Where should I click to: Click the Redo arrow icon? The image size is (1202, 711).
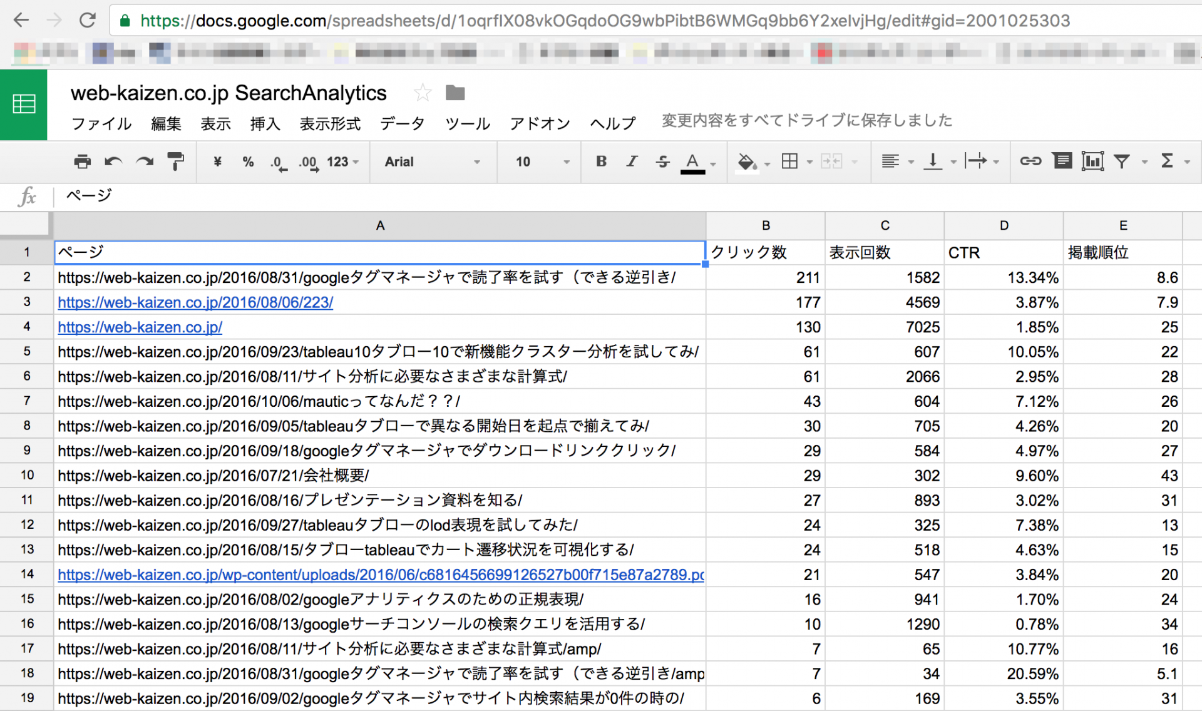[145, 161]
